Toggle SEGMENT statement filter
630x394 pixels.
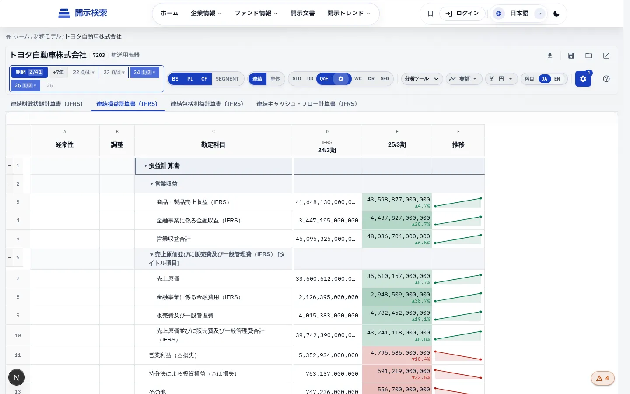point(227,79)
